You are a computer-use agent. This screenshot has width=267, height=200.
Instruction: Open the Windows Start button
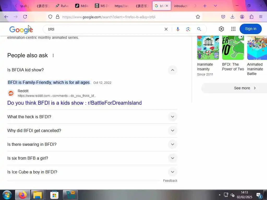click(7, 195)
